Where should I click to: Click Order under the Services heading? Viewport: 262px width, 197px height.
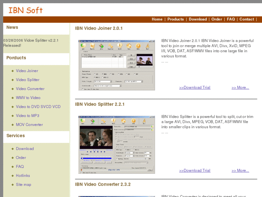coord(21,158)
